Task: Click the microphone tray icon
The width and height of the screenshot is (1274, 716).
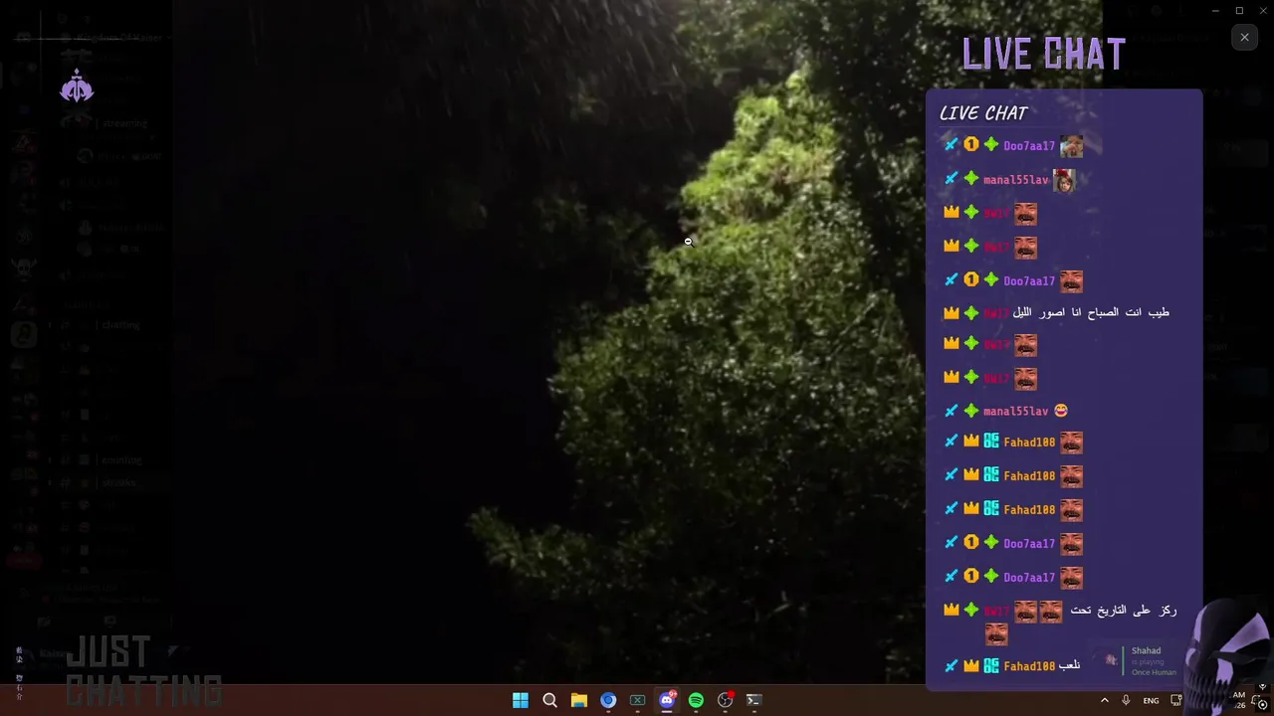Action: click(1126, 700)
